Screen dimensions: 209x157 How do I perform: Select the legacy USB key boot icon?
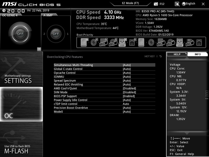(180, 42)
